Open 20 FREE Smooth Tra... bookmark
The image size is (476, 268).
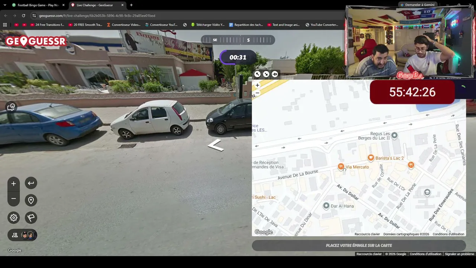[85, 25]
